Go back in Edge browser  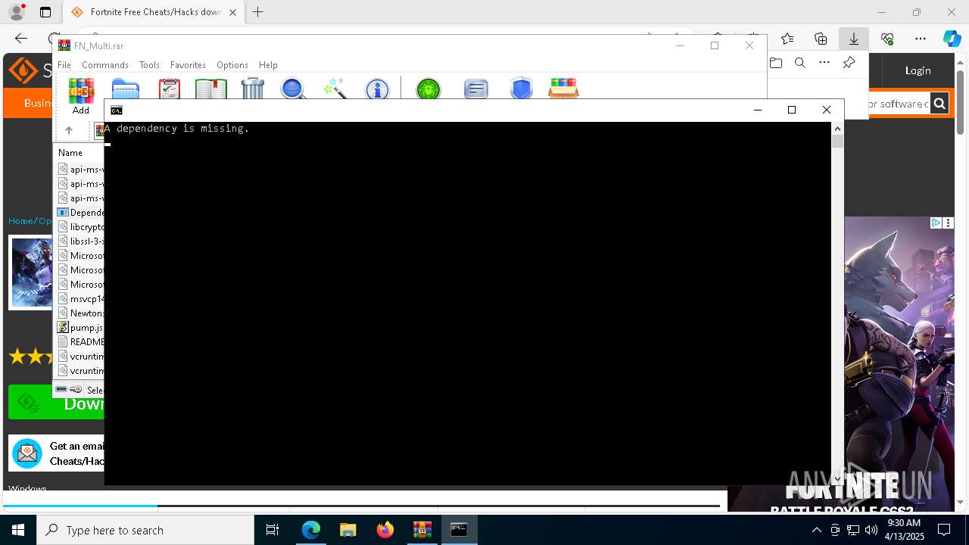click(21, 39)
